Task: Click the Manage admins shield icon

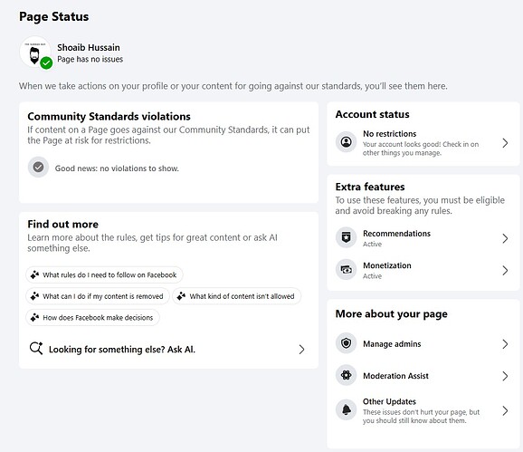Action: coord(346,342)
